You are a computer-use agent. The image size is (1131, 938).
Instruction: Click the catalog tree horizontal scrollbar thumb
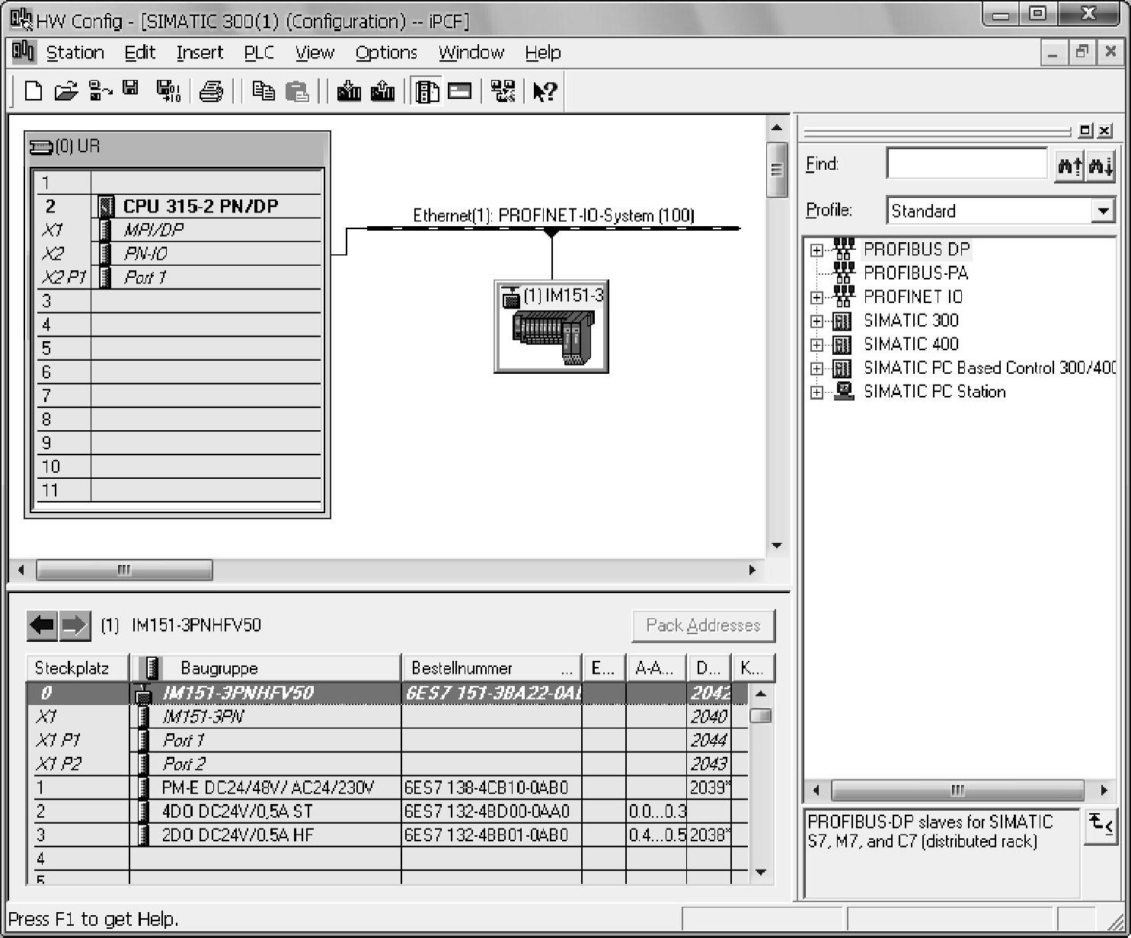(957, 790)
